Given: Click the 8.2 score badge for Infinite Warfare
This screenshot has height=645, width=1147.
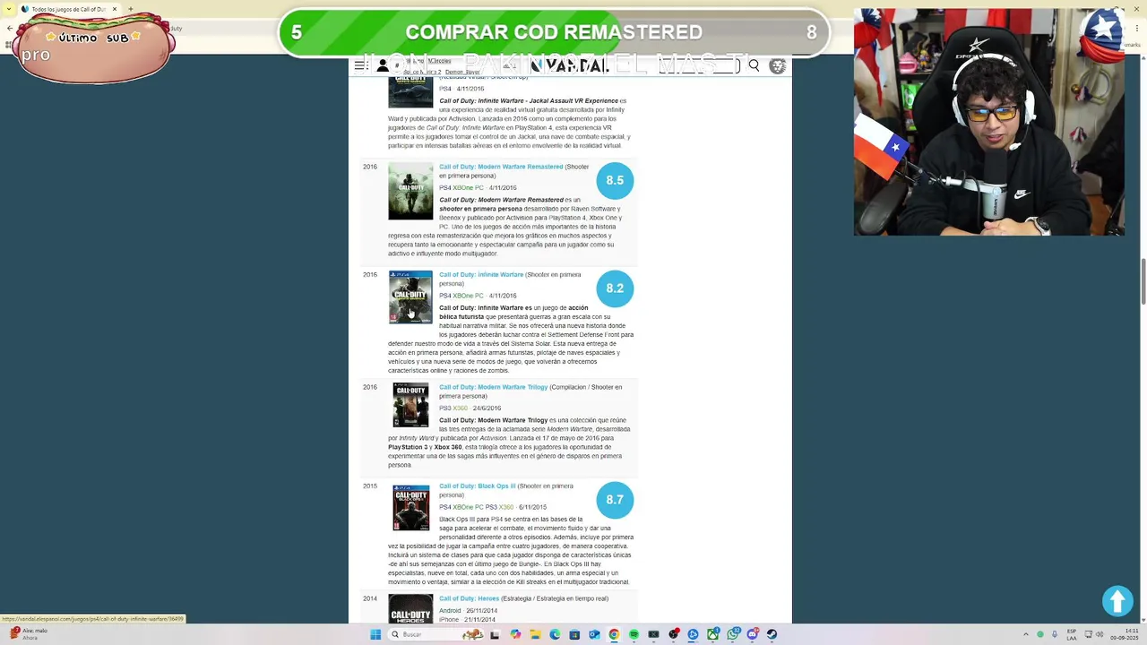Looking at the screenshot, I should pos(615,288).
